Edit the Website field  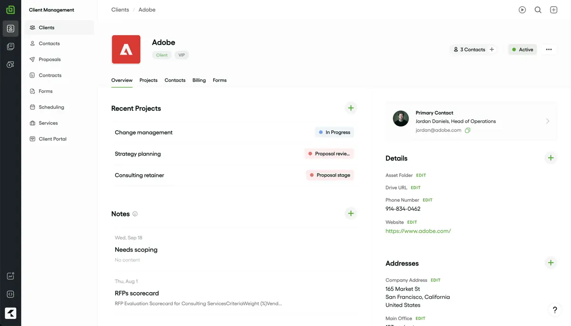click(412, 222)
